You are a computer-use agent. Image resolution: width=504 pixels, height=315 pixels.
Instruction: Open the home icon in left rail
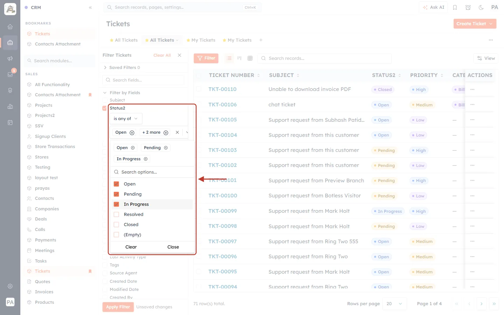pos(10,27)
